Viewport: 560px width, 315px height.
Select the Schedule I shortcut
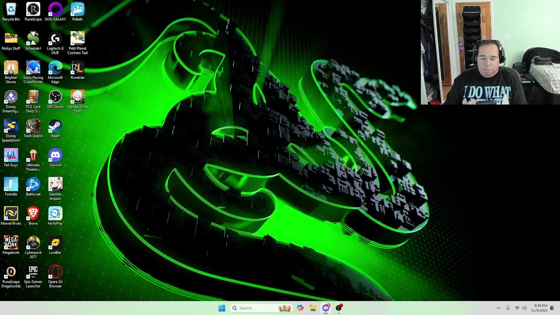tap(33, 41)
